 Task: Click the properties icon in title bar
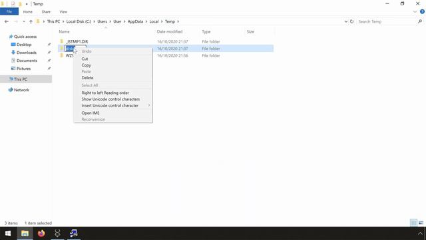click(x=13, y=4)
